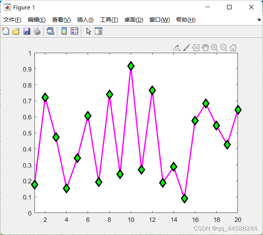Select the peak data marker at x=10

pos(131,66)
